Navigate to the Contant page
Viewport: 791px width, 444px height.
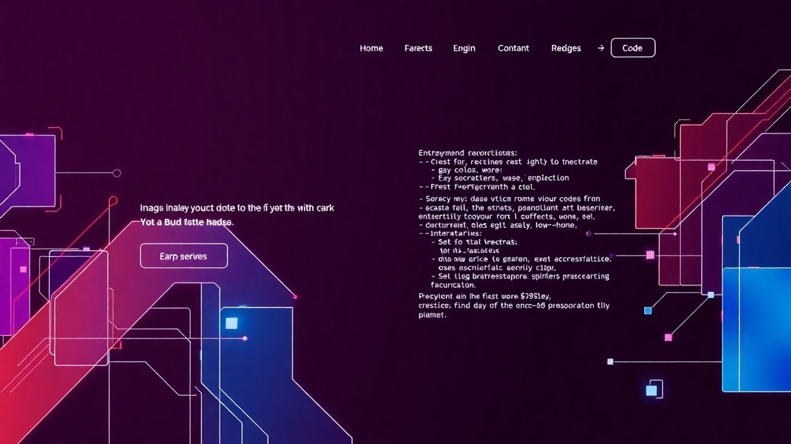[513, 48]
